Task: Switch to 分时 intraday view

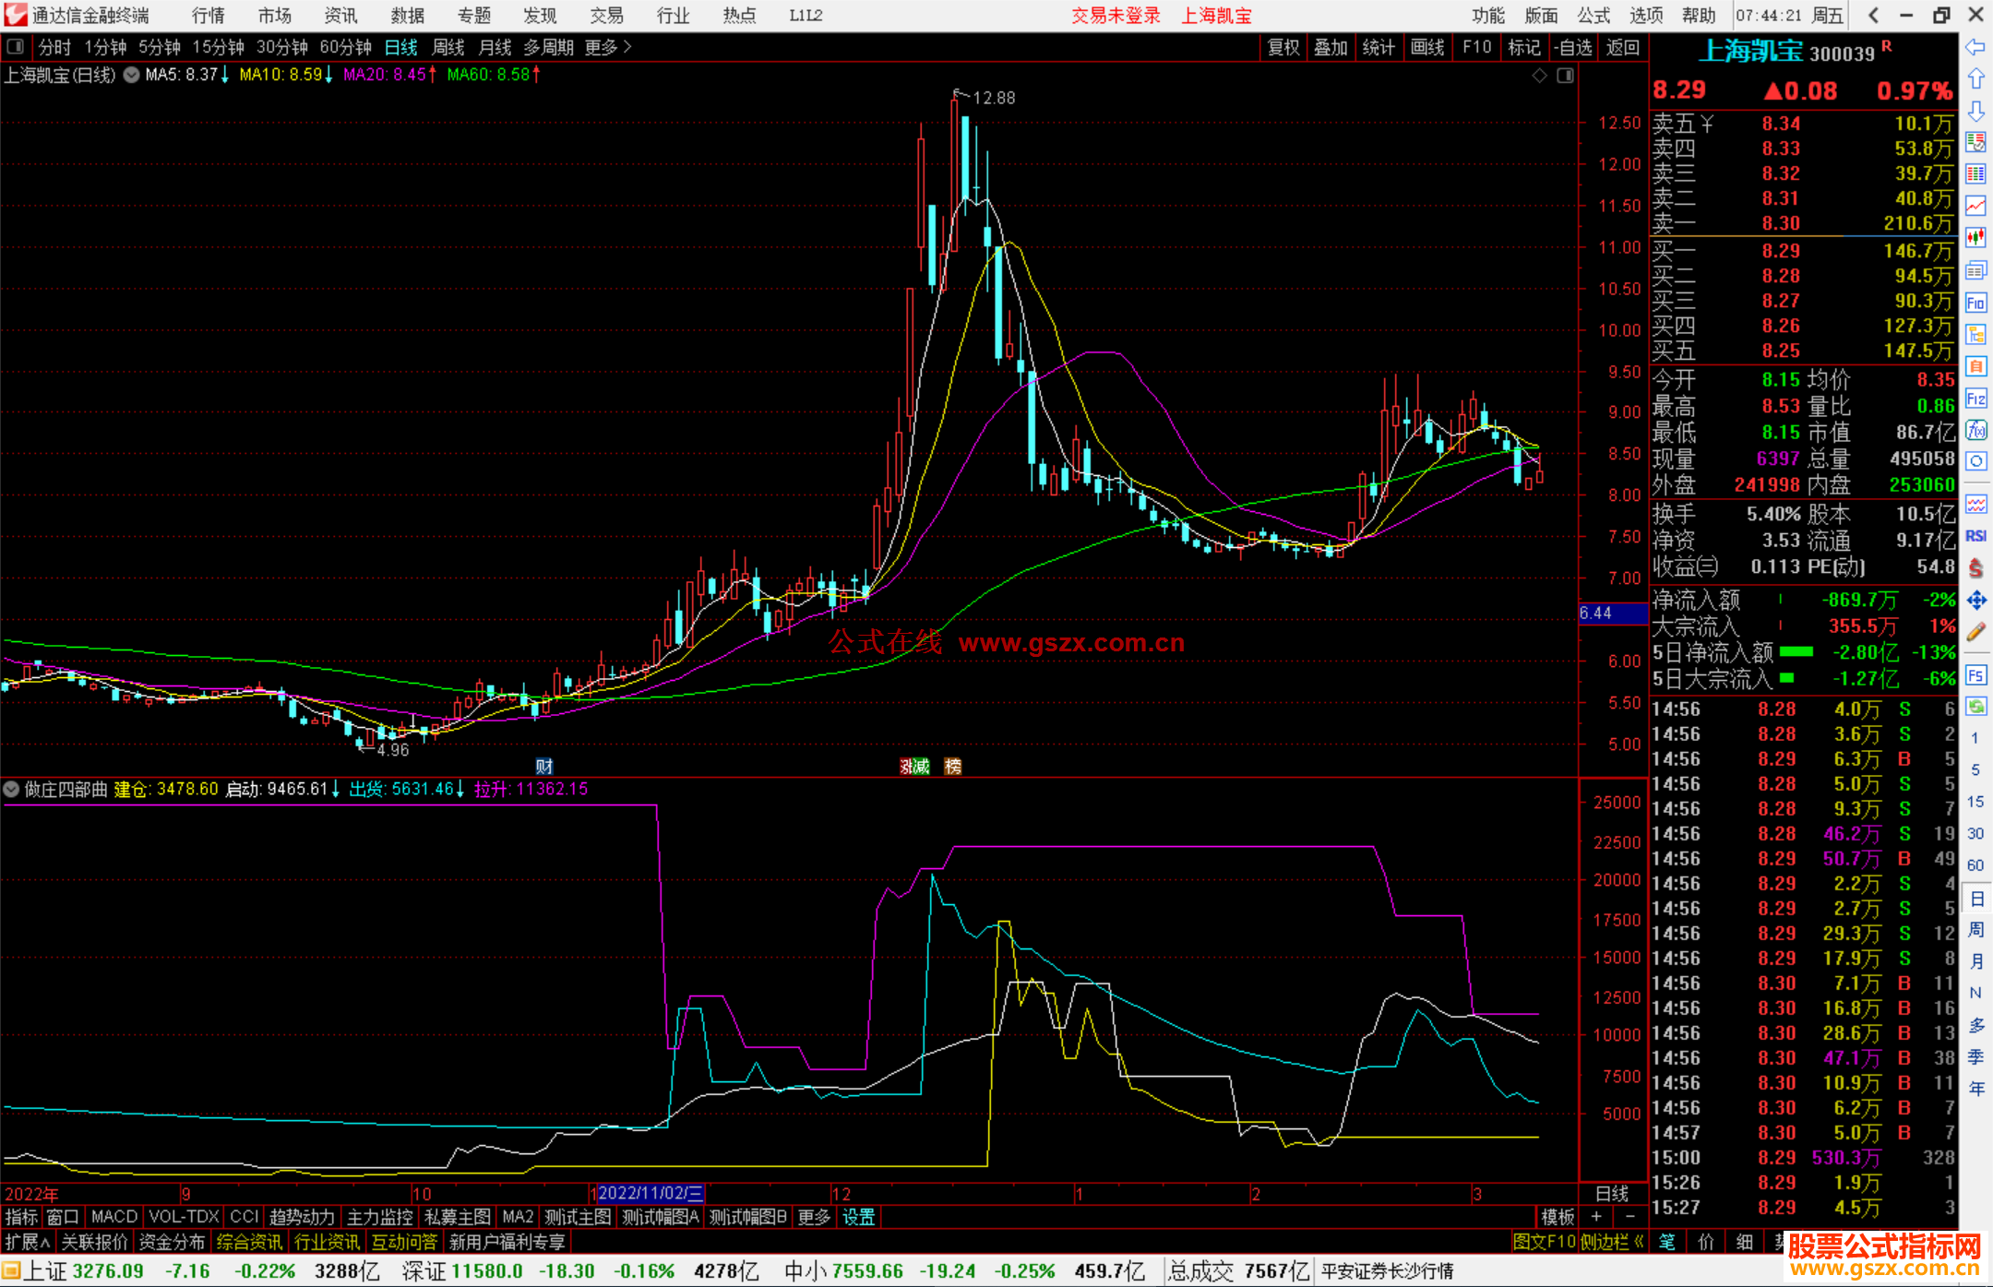Action: [54, 47]
